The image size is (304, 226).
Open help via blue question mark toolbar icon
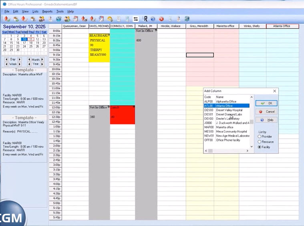pos(153,19)
